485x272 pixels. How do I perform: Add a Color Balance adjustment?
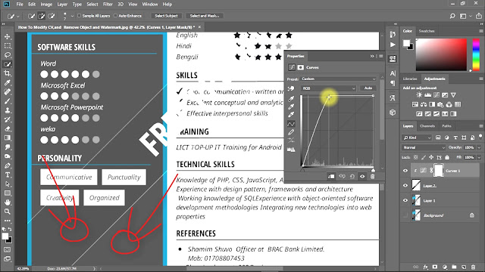424,104
